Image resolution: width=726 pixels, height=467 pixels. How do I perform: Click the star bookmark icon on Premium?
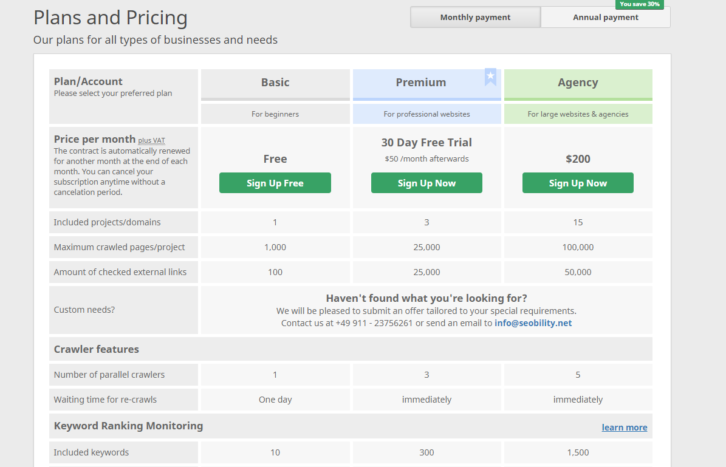pos(490,77)
